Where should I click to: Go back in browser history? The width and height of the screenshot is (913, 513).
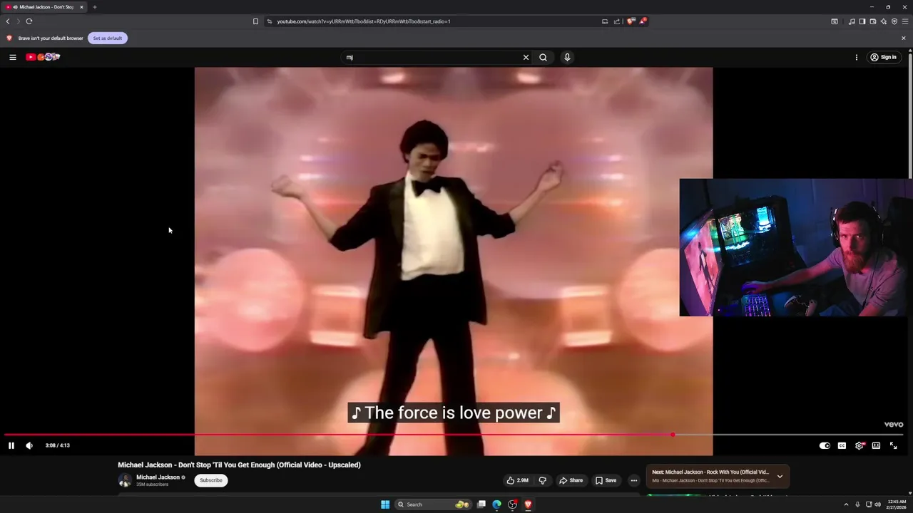click(8, 21)
